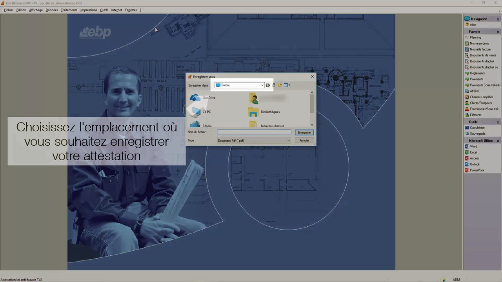This screenshot has width=502, height=282.
Task: Click the Nom du fichier input field
Action: pos(254,133)
